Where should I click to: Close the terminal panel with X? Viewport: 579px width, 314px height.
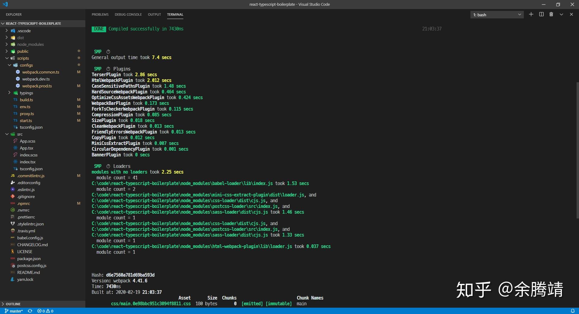(571, 14)
